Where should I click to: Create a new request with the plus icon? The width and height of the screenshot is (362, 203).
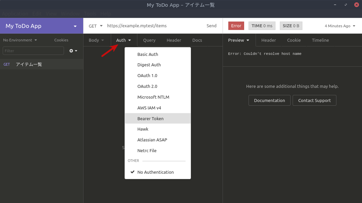point(71,50)
